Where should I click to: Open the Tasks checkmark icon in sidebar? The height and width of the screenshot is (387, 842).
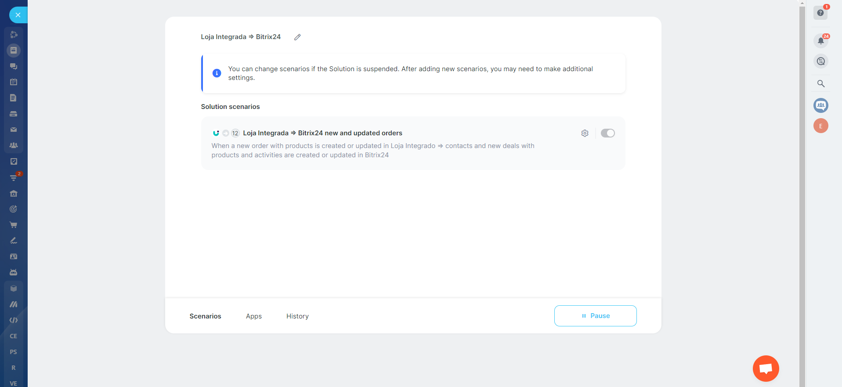14,162
